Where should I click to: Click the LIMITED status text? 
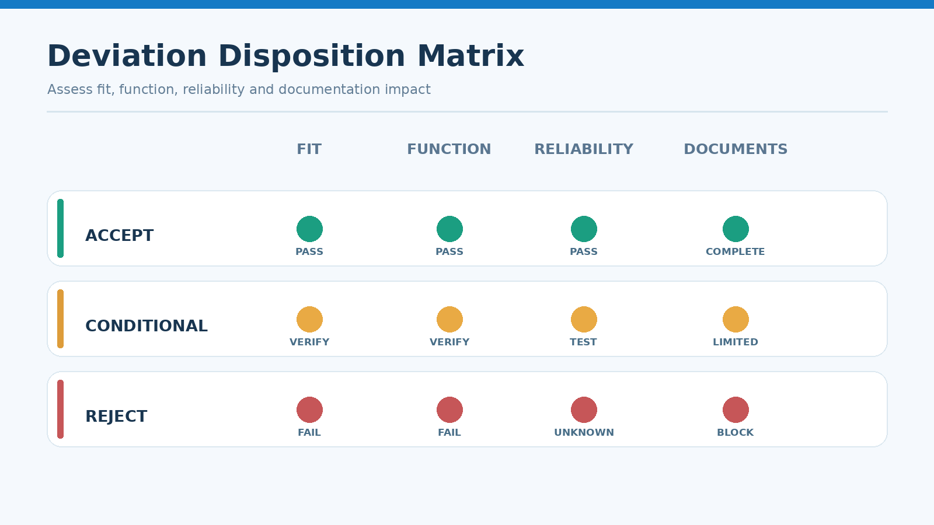(736, 342)
